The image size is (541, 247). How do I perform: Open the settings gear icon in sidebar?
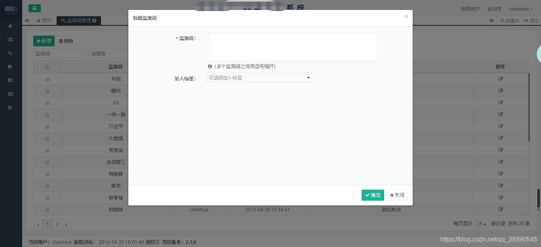pos(10,107)
